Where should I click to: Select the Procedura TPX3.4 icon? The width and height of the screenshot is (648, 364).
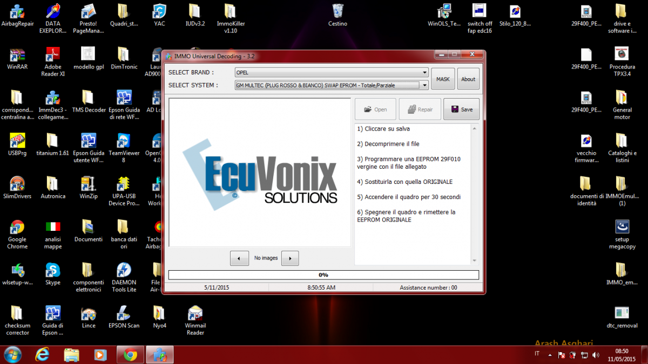[x=622, y=62]
